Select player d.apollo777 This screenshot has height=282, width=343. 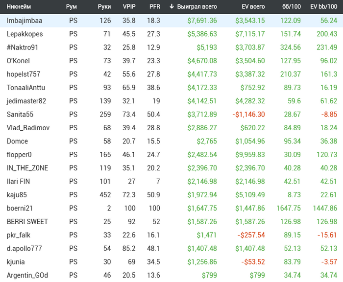tap(24, 248)
